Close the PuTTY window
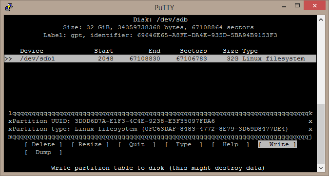The height and width of the screenshot is (176, 329). (x=315, y=5)
